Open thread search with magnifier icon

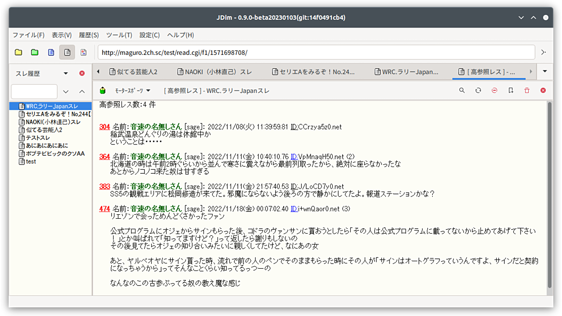click(x=462, y=90)
